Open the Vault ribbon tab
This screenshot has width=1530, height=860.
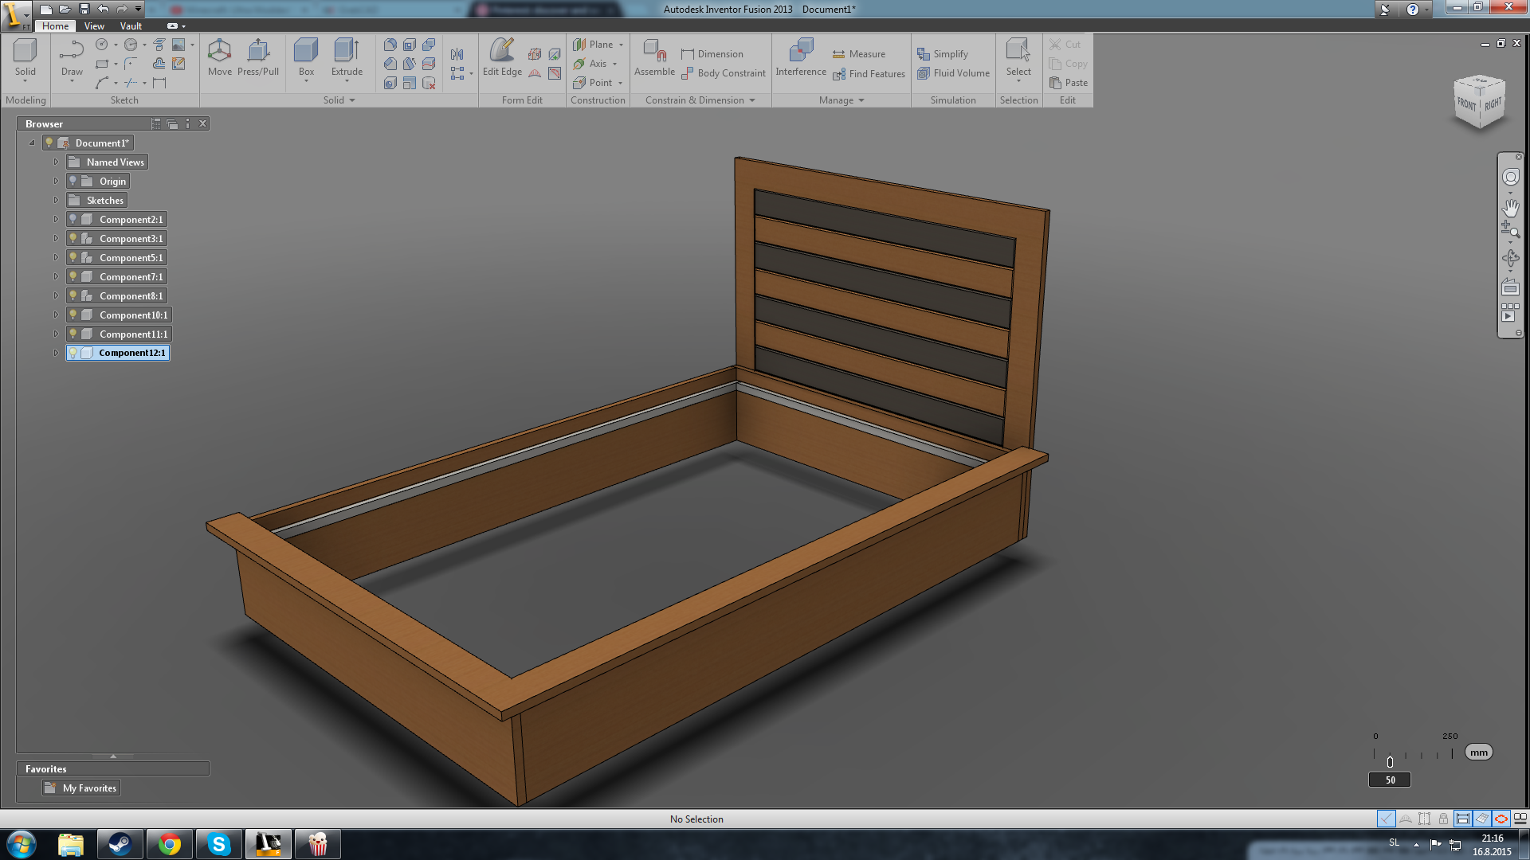coord(131,26)
